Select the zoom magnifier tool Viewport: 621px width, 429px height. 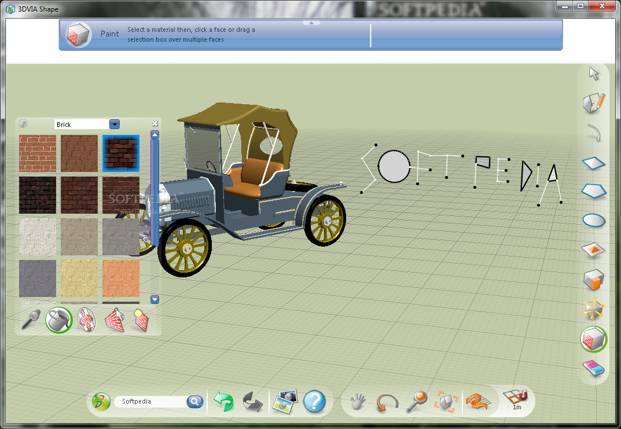[418, 401]
